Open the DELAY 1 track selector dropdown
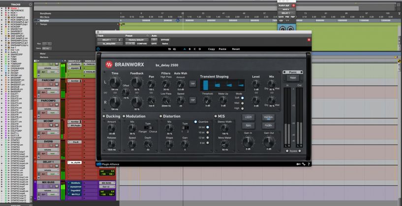The height and width of the screenshot is (206, 402). [107, 40]
